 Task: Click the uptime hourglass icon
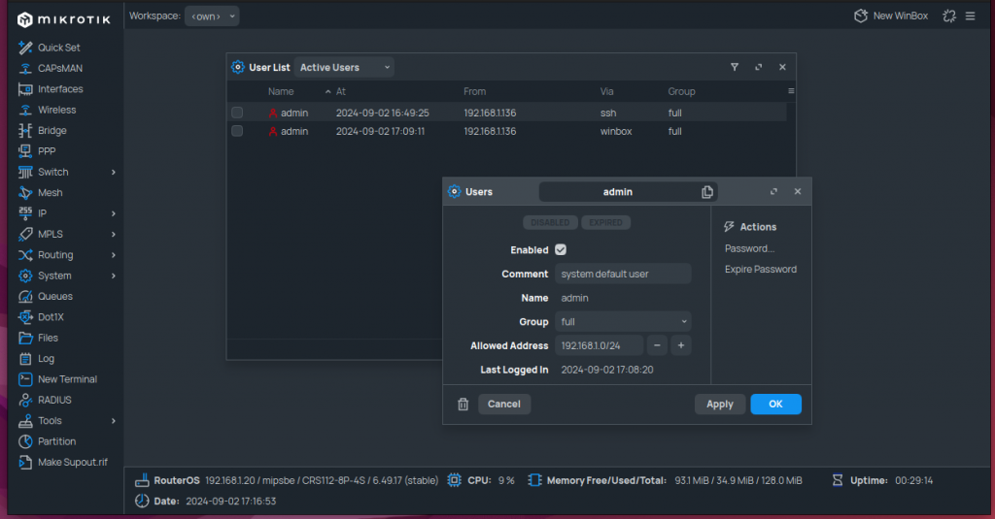point(838,480)
